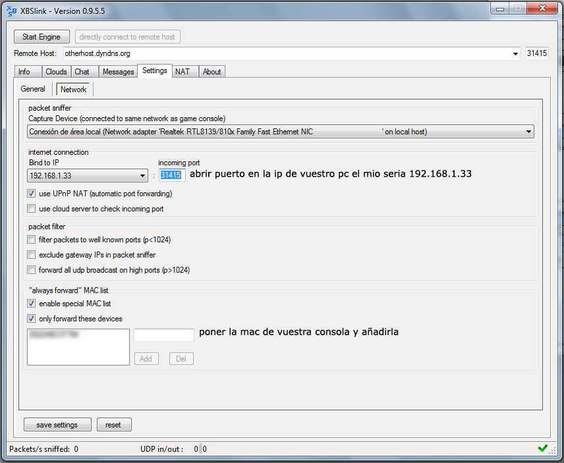The width and height of the screenshot is (564, 463).
Task: Open the Clouds tab
Action: point(56,72)
